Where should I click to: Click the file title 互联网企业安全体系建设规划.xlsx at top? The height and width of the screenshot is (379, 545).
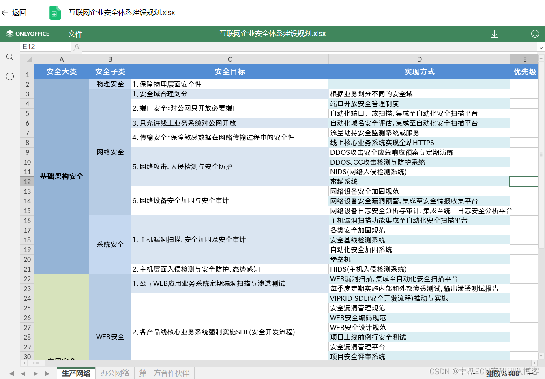tap(122, 13)
